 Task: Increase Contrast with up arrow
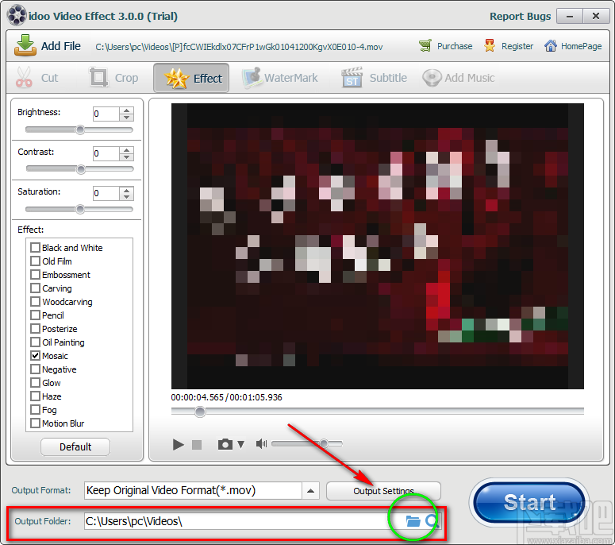[x=126, y=150]
